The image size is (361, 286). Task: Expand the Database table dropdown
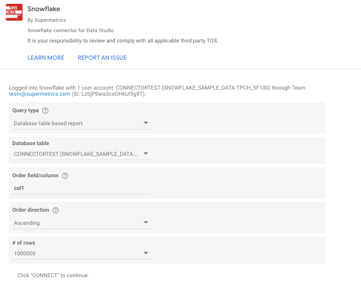(x=82, y=154)
